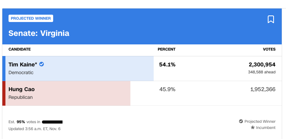Viewport: 286px width, 139px height.
Task: Select Hung Cao candidate name
Action: tap(21, 89)
